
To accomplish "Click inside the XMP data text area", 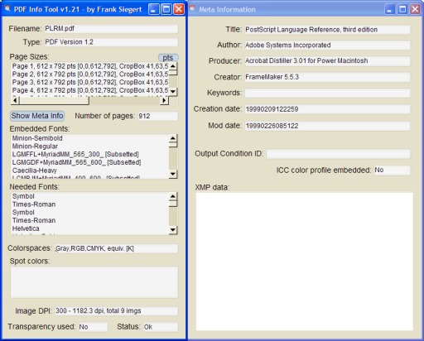I will tap(305, 262).
